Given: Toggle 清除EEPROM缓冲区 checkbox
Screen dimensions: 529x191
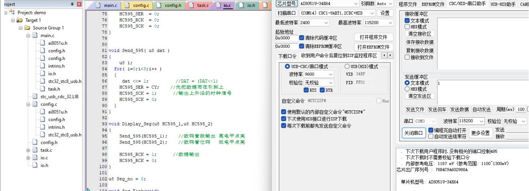Looking at the screenshot, I should click(301, 46).
